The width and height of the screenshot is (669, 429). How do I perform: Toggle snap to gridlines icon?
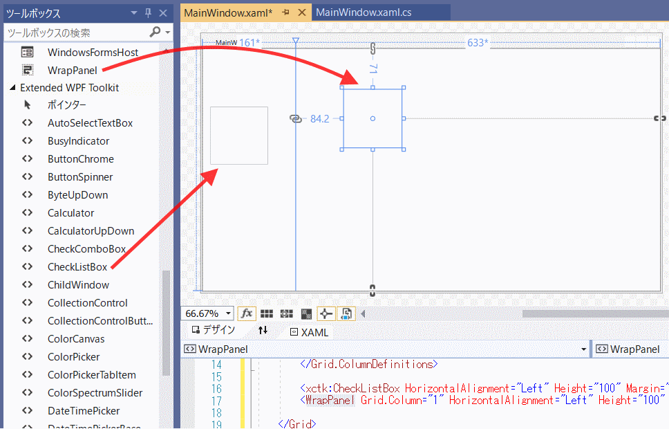286,314
